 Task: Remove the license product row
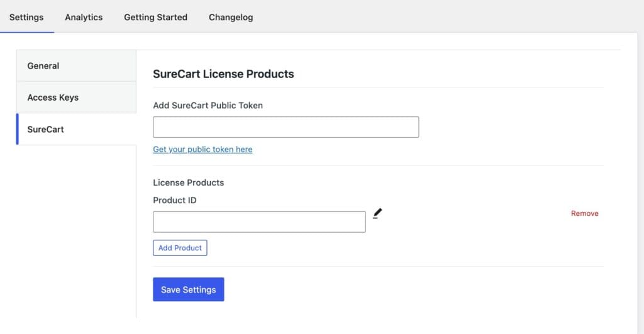[584, 214]
